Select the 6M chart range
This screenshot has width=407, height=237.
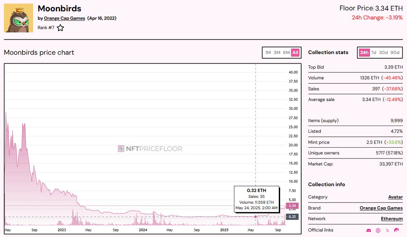click(286, 52)
